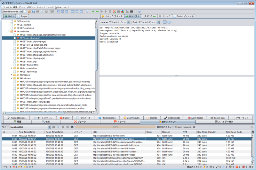The height and width of the screenshot is (170, 256).
Task: Click the blue info-alert flag count
Action: (x=30, y=167)
